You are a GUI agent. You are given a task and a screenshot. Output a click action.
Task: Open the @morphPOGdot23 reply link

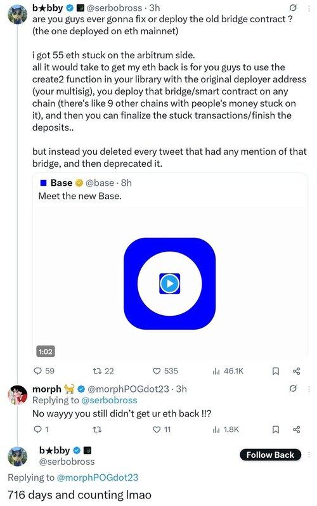(x=97, y=477)
